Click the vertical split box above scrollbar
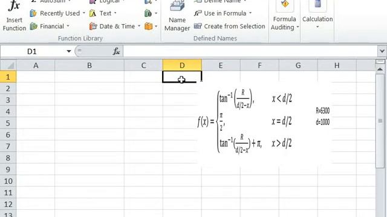This screenshot has width=387, height=217. pos(380,61)
